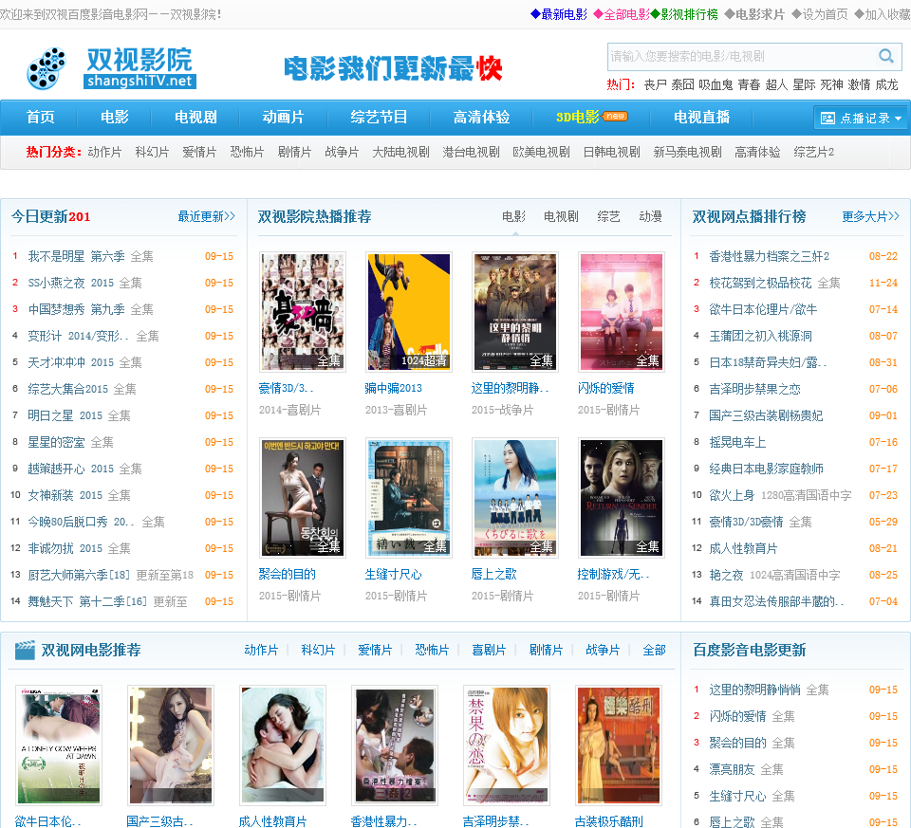Click the 点播记录 history icon
911x828 pixels.
point(827,119)
